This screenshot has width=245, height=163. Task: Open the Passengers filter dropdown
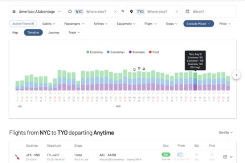point(74,24)
